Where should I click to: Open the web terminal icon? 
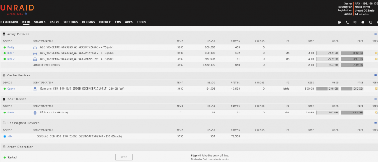tap(347, 22)
